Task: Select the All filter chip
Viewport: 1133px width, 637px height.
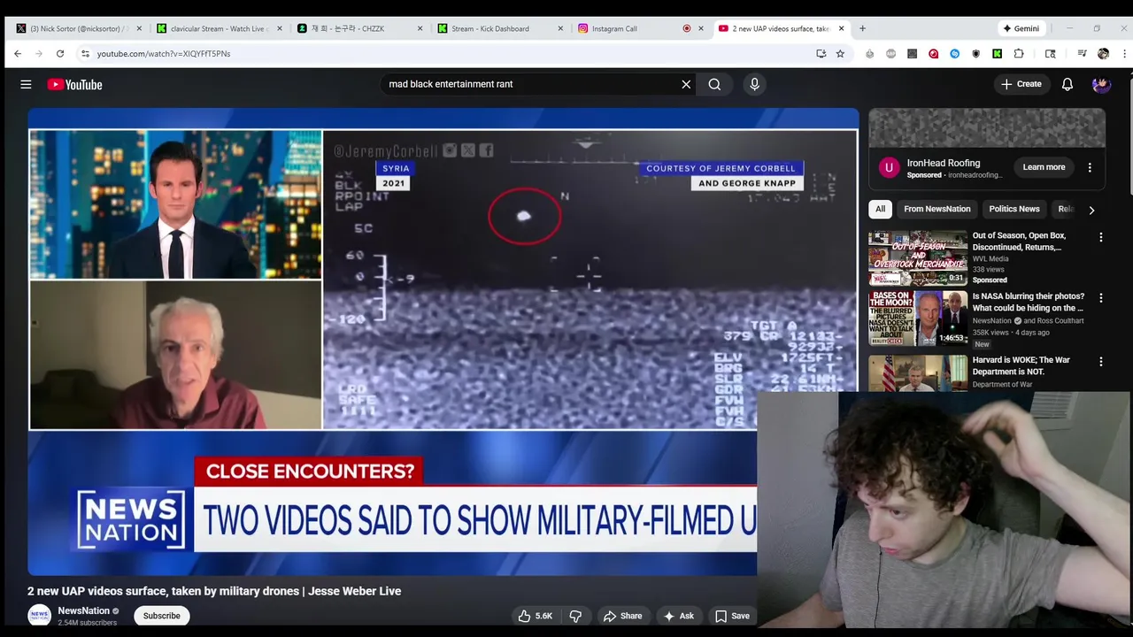Action: point(880,209)
